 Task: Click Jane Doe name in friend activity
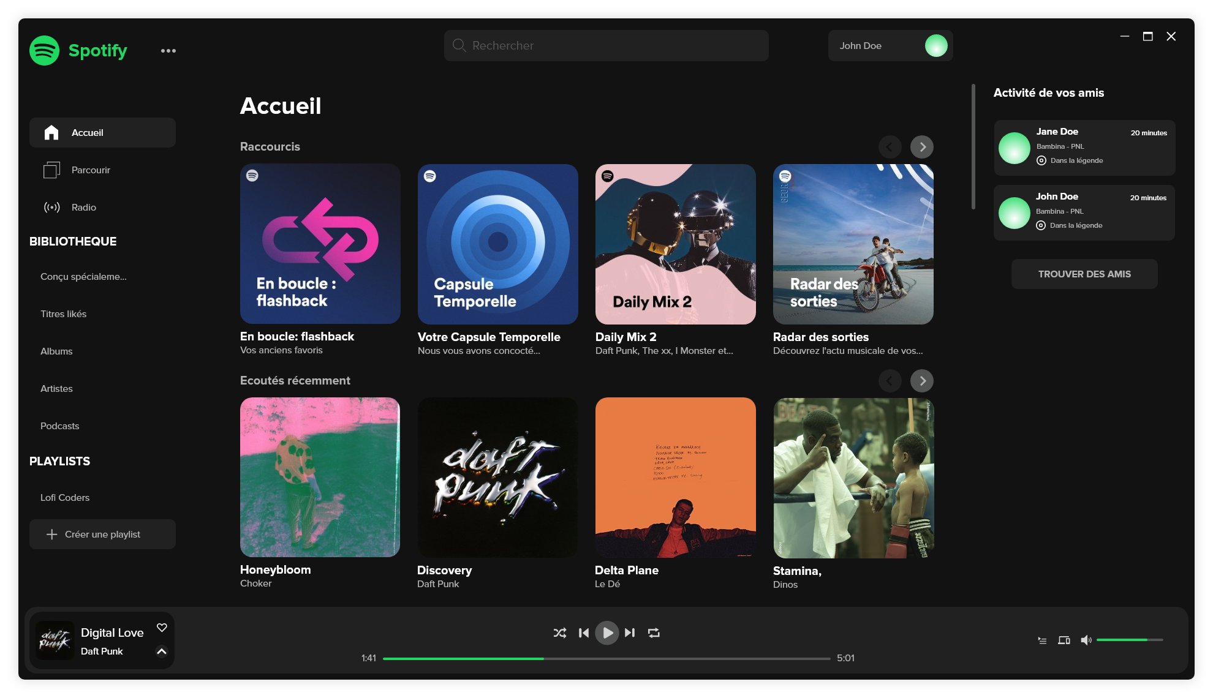tap(1057, 132)
